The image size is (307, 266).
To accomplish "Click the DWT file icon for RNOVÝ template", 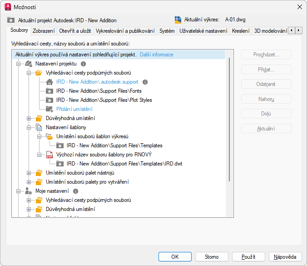I will tap(50, 155).
